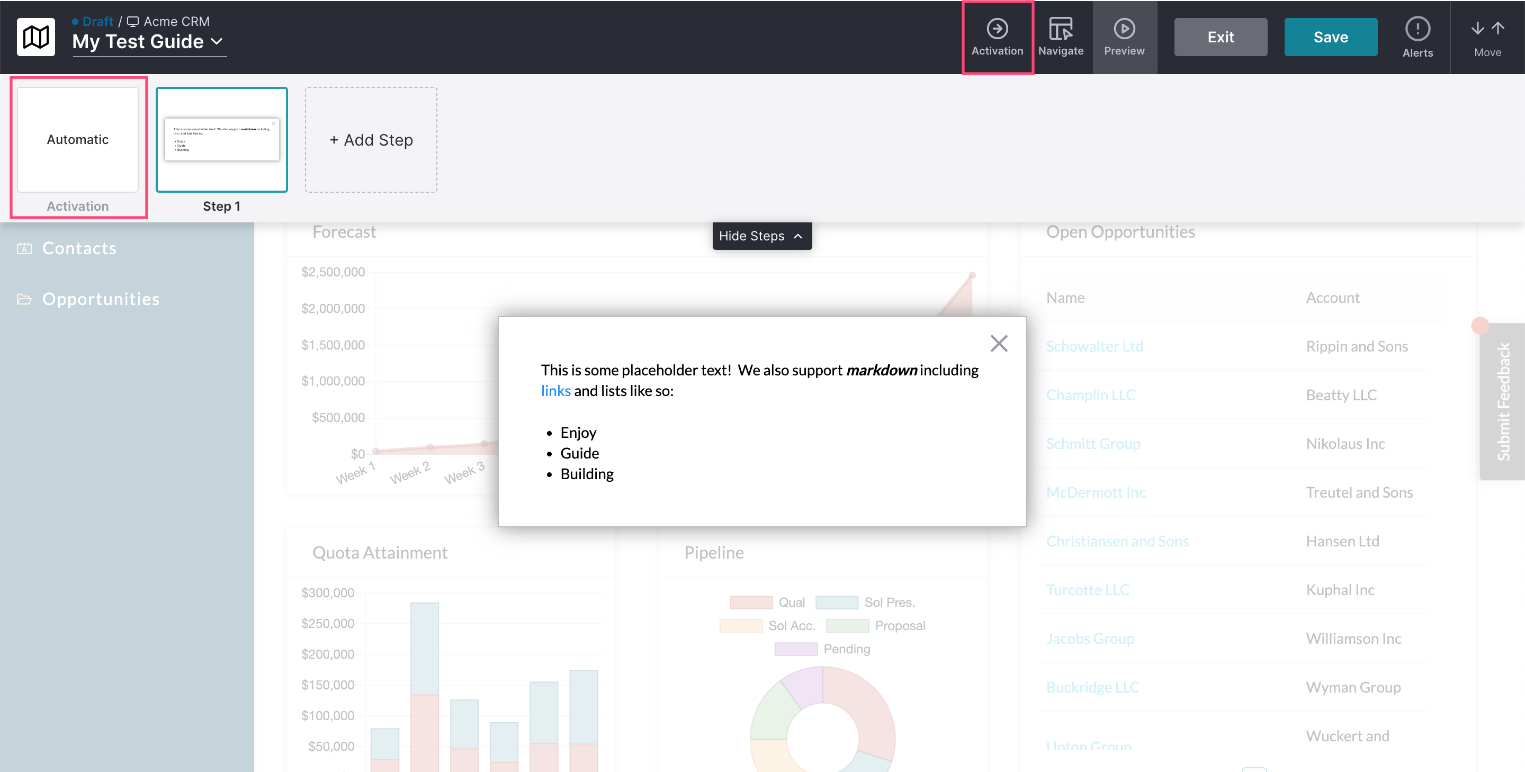The image size is (1525, 772).
Task: Start the guide Preview
Action: 1124,37
